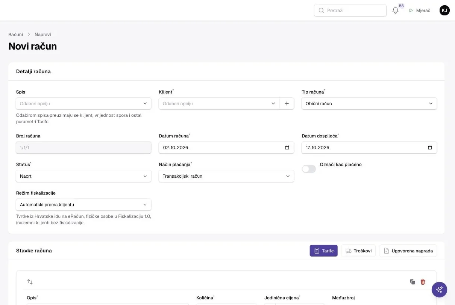Open the Status dropdown showing Nacrt
455x305 pixels.
point(83,176)
